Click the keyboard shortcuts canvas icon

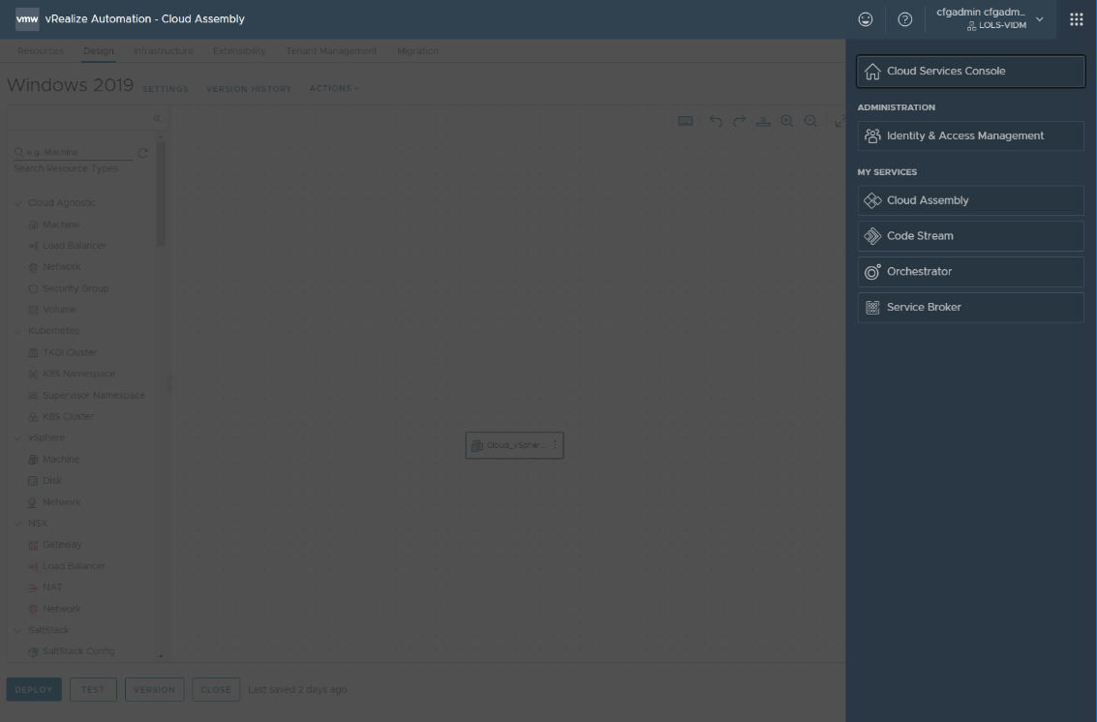(x=686, y=121)
